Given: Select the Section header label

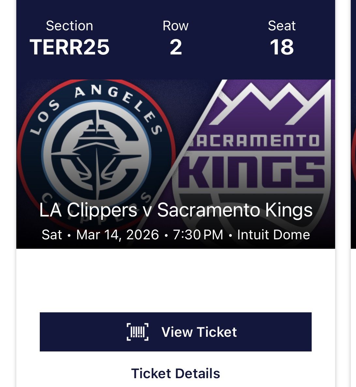Looking at the screenshot, I should point(69,26).
